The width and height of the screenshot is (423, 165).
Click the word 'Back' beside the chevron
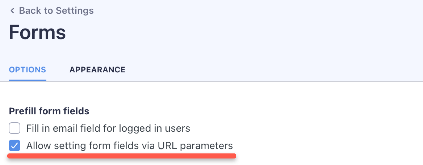(x=30, y=11)
